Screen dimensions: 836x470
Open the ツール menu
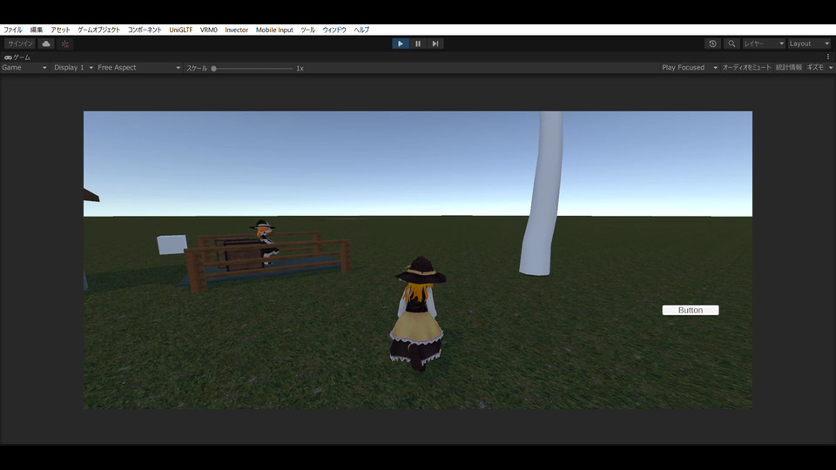[x=307, y=30]
